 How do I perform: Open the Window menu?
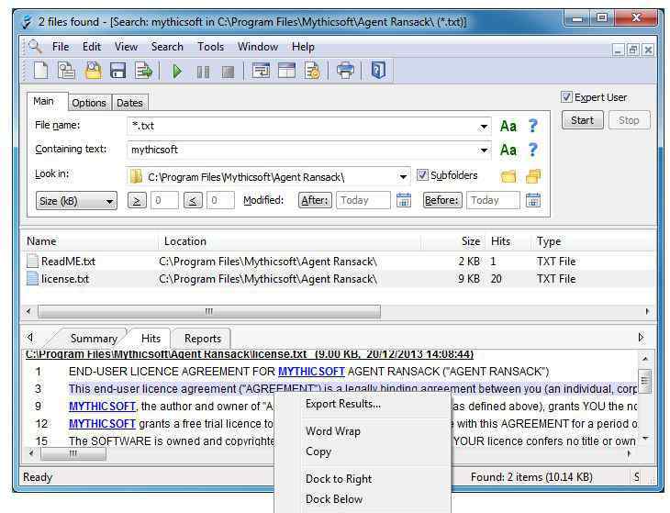click(258, 47)
